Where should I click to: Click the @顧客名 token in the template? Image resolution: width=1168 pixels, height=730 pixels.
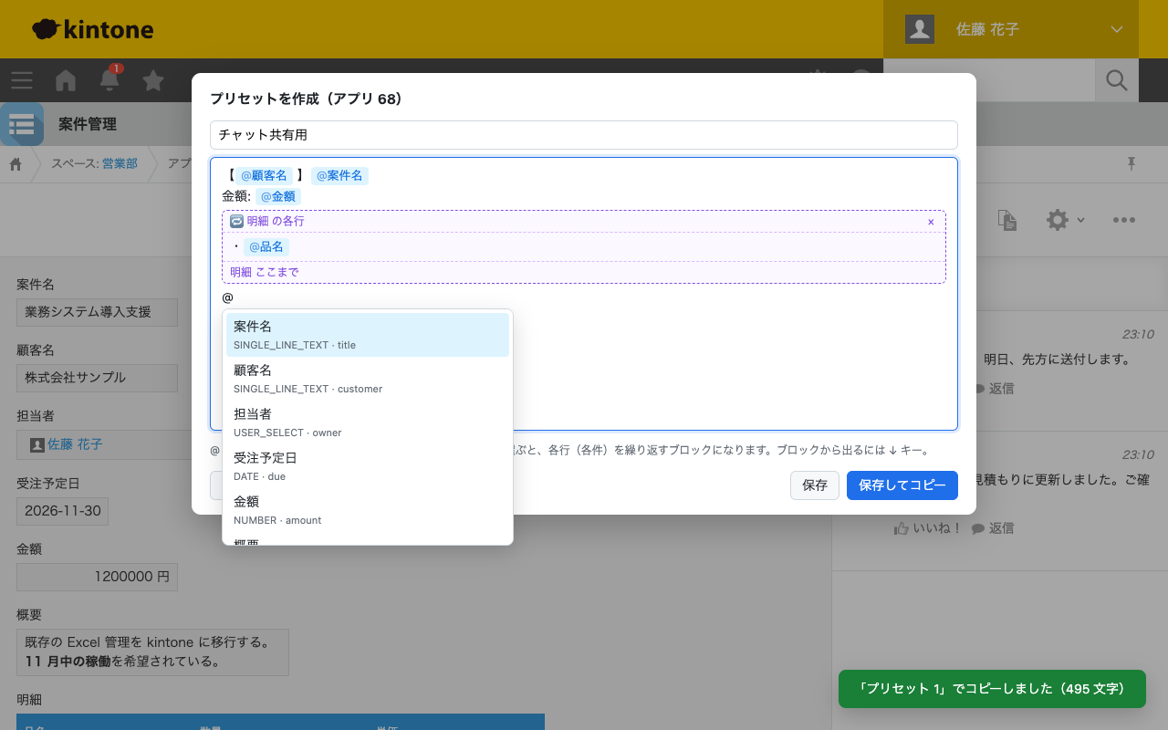(x=264, y=175)
